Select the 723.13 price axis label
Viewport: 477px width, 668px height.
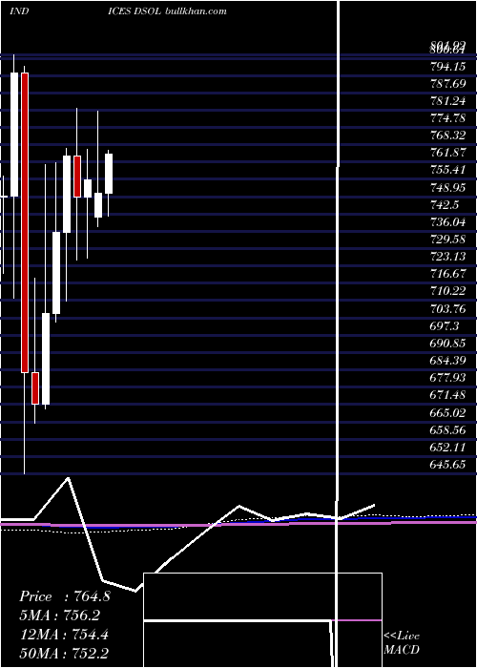[448, 257]
